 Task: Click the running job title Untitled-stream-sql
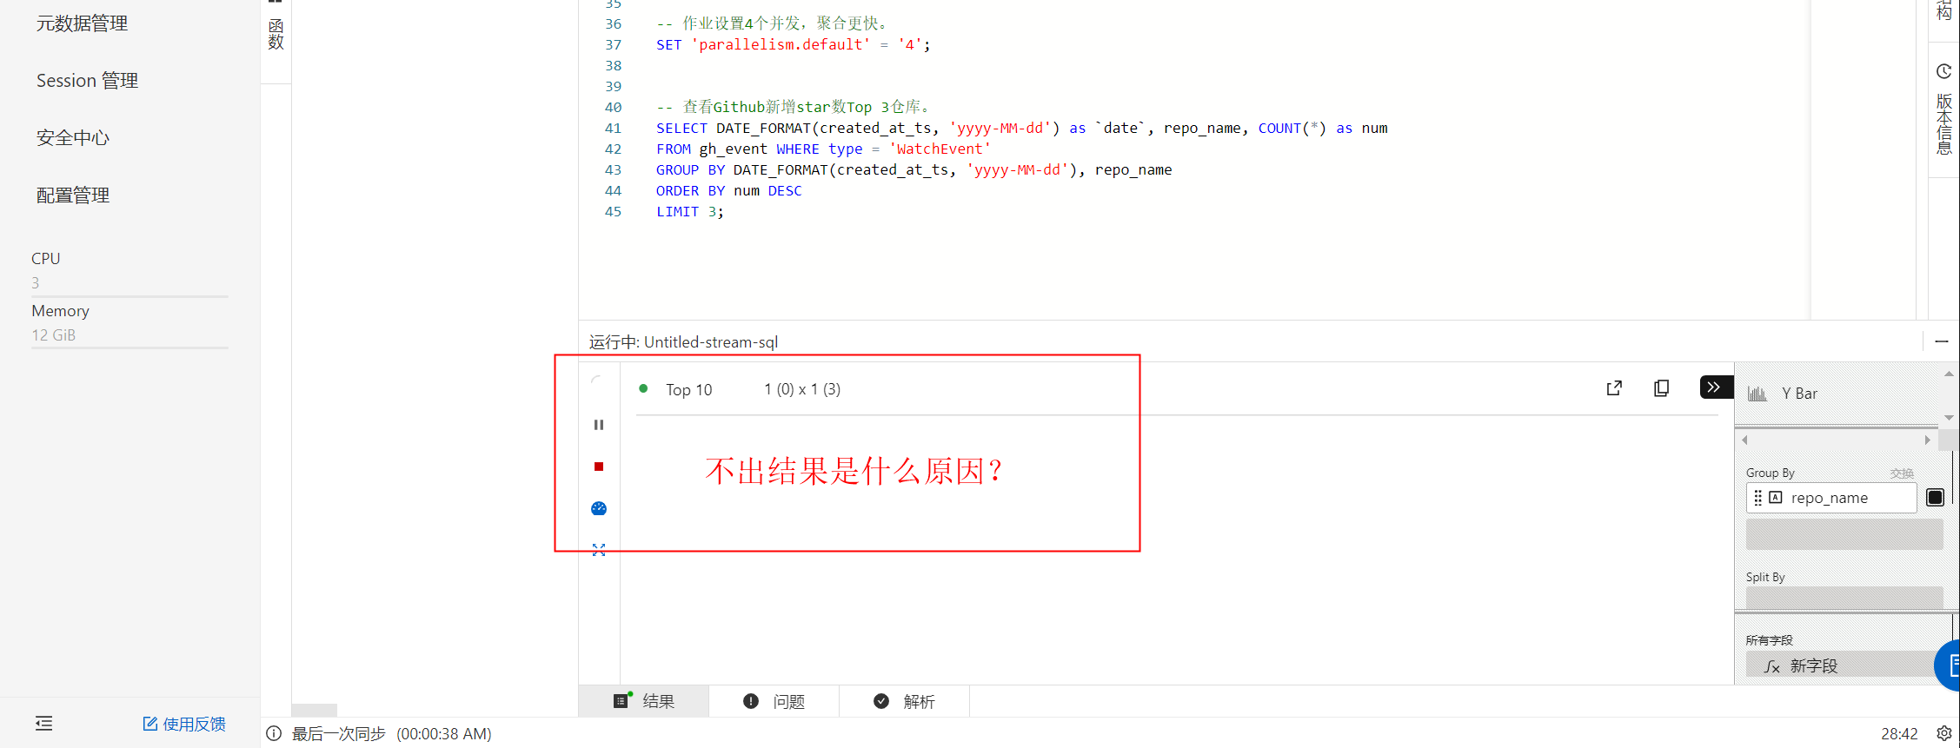click(710, 342)
